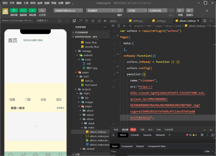216x156 pixels.
Task: Switch to the Network tab
Action: (x=160, y=135)
